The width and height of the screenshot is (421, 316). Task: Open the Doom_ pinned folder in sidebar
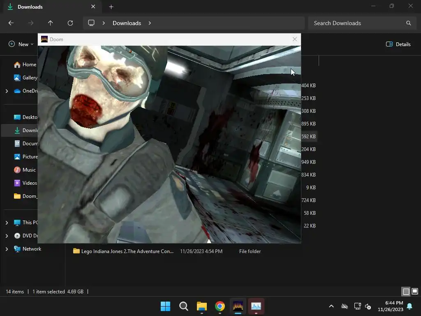pyautogui.click(x=26, y=196)
